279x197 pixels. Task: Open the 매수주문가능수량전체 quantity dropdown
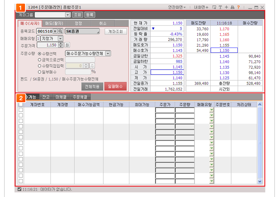tap(108, 53)
